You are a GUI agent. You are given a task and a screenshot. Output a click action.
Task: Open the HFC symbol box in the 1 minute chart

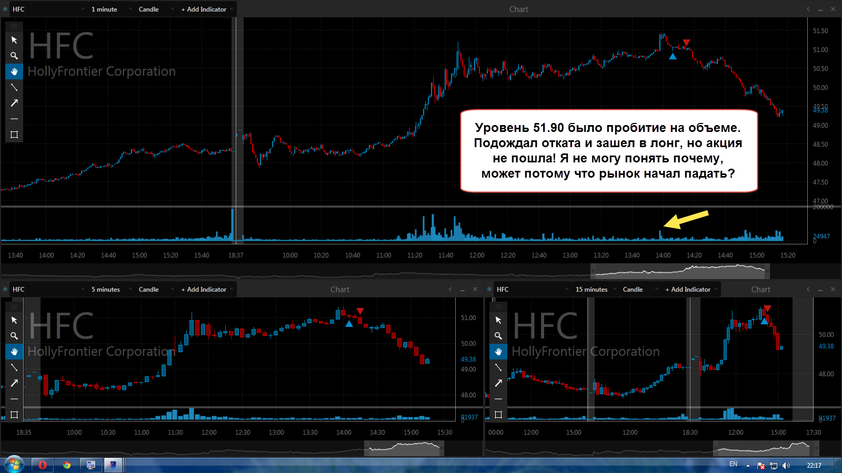click(48, 9)
